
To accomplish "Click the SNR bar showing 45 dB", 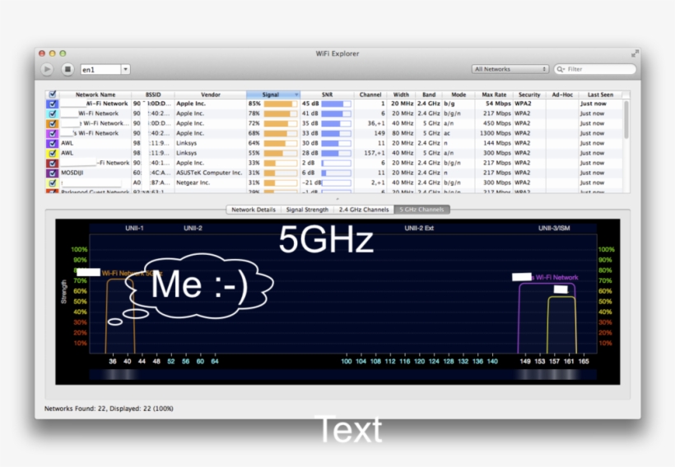I will tap(336, 104).
